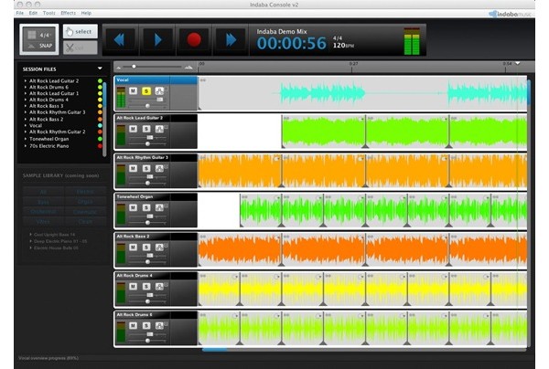Click the 120 BPM tempo value
The height and width of the screenshot is (369, 549).
click(343, 46)
